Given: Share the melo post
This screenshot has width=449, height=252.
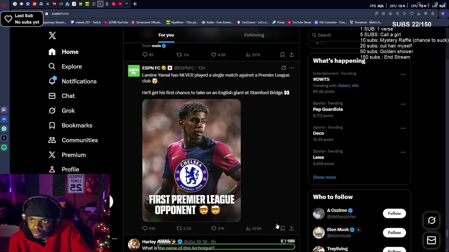Looking at the screenshot, I should [291, 55].
